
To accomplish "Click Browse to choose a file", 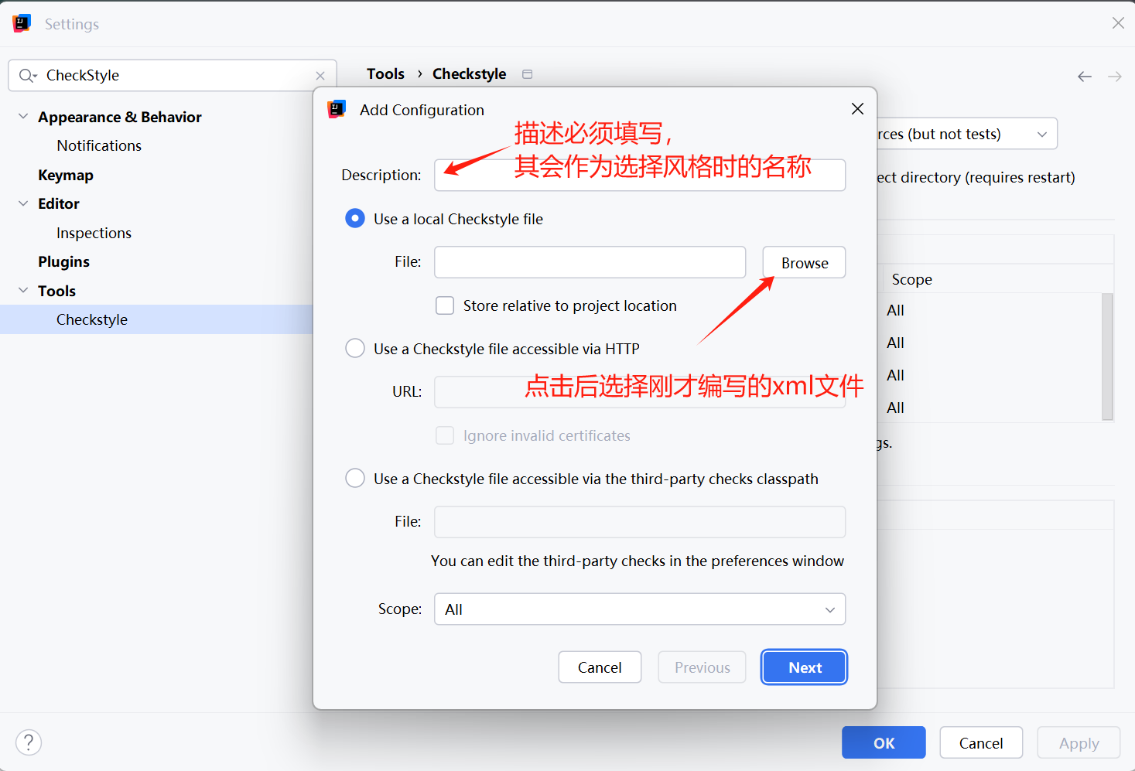I will 804,262.
